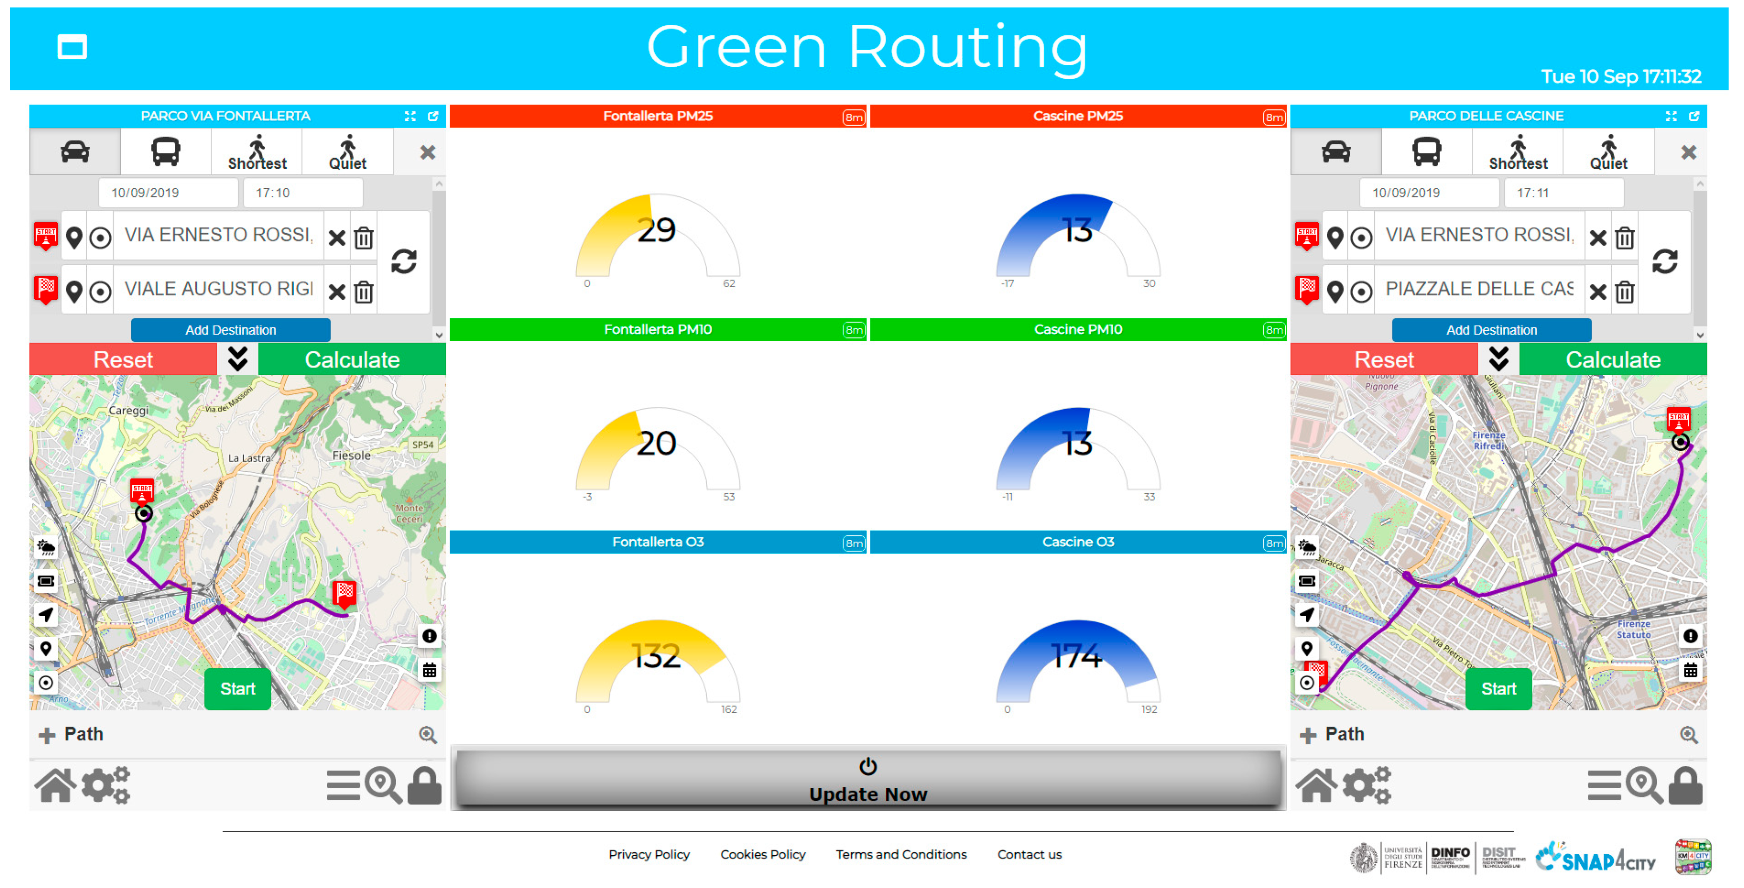This screenshot has height=888, width=1744.
Task: Select car mode in Fontallerta panel
Action: pos(75,151)
